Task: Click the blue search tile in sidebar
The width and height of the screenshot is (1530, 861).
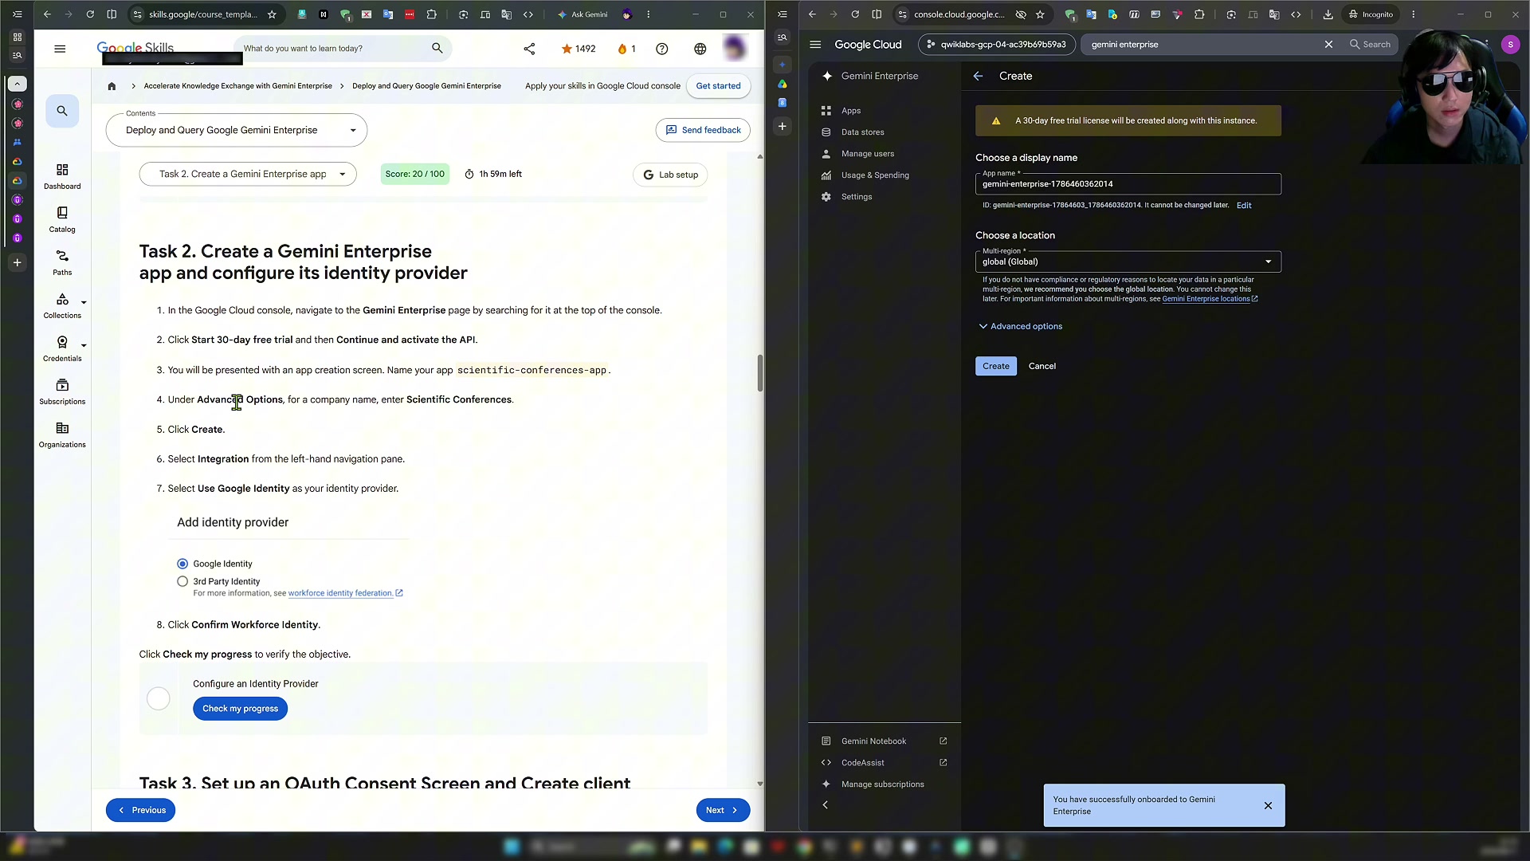Action: 62,111
